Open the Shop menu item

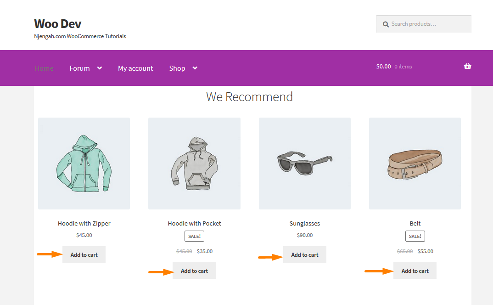[177, 68]
